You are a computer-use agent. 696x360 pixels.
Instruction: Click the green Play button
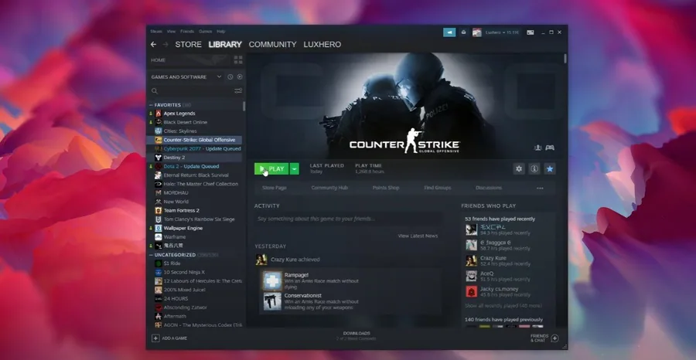tap(271, 169)
